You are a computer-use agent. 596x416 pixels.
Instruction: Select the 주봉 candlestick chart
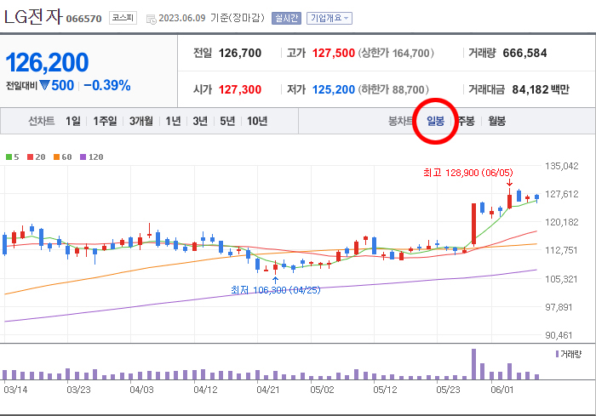[466, 121]
